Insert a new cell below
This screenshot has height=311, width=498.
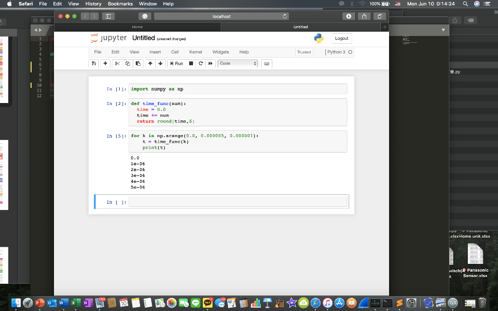coord(105,63)
